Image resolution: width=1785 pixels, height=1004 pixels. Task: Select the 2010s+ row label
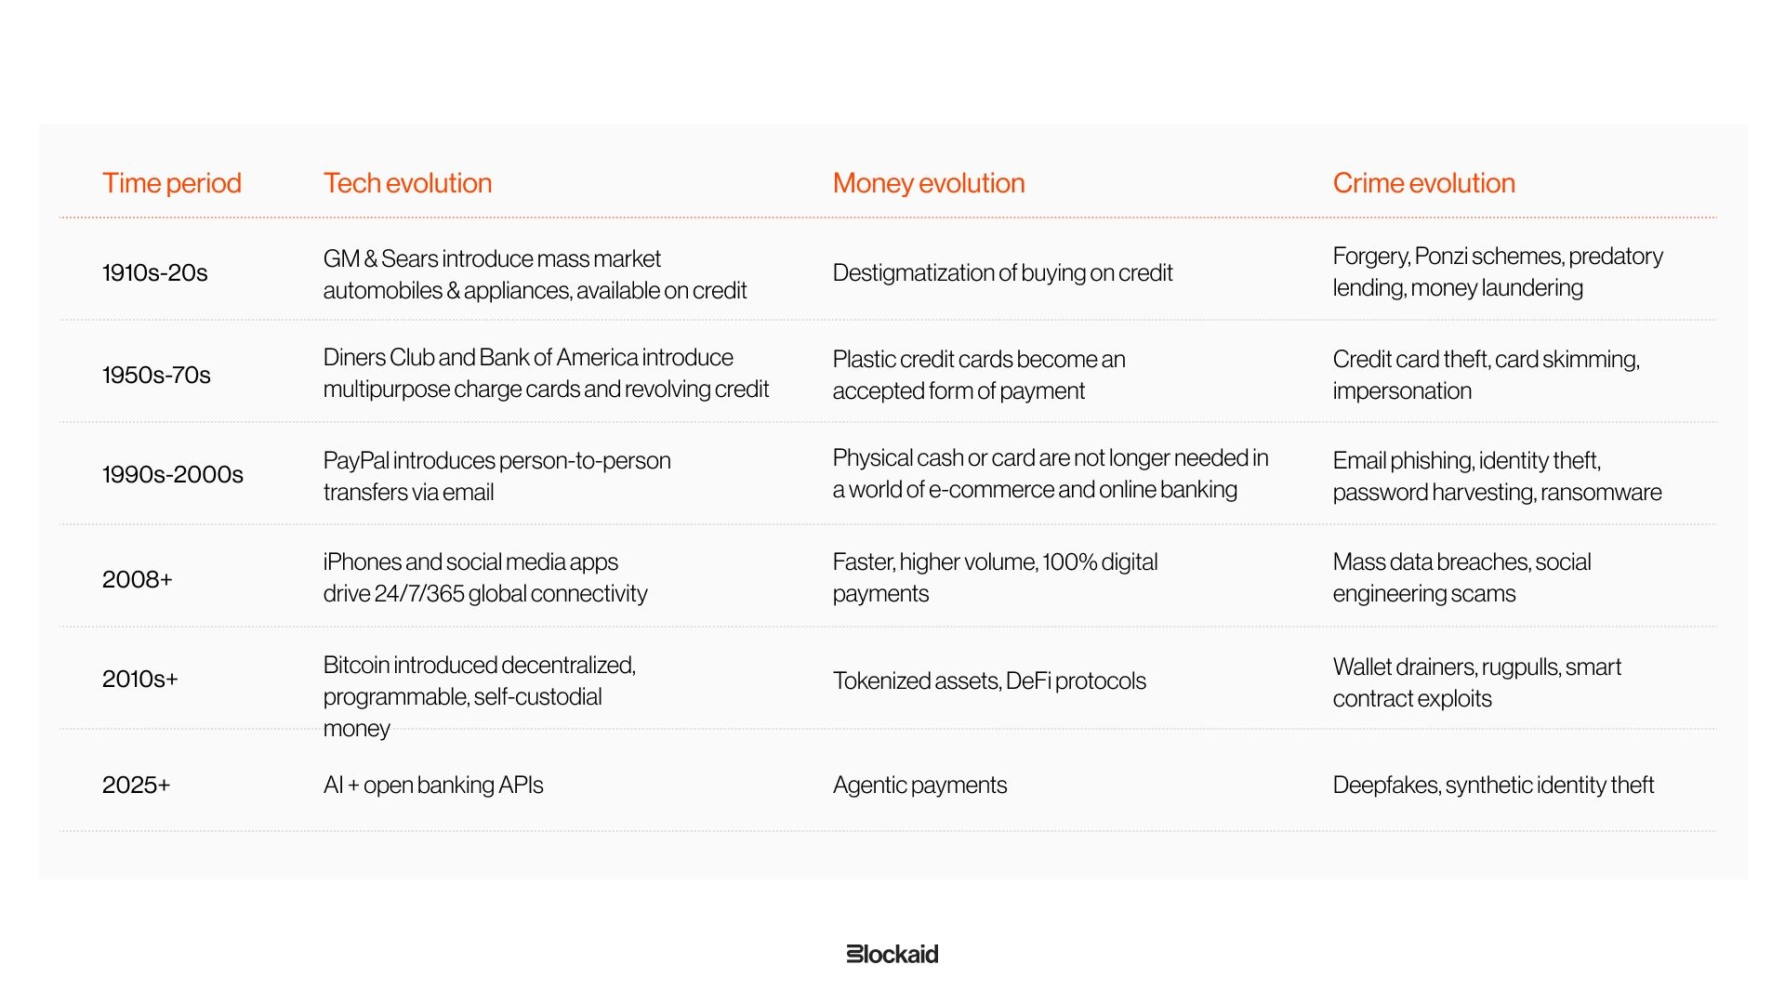coord(140,679)
